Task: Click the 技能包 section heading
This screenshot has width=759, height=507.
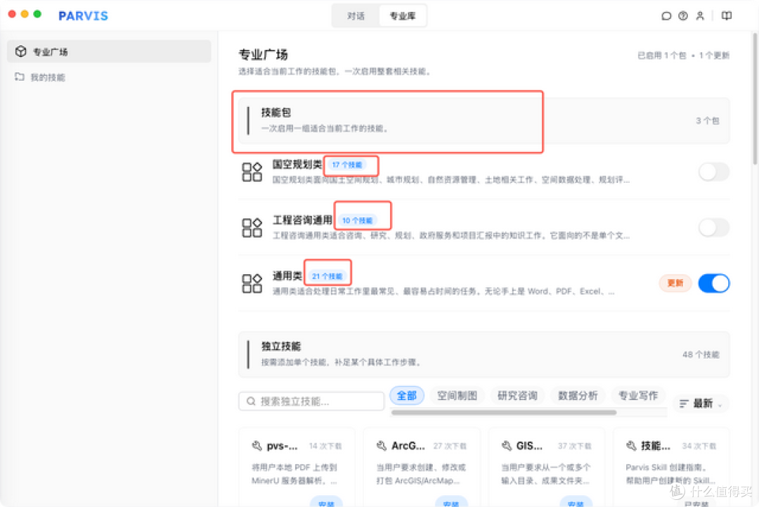Action: pyautogui.click(x=276, y=113)
